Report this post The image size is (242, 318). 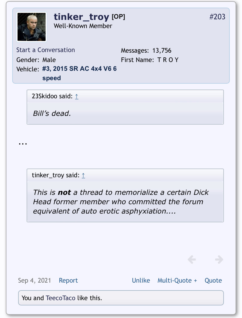click(x=68, y=280)
